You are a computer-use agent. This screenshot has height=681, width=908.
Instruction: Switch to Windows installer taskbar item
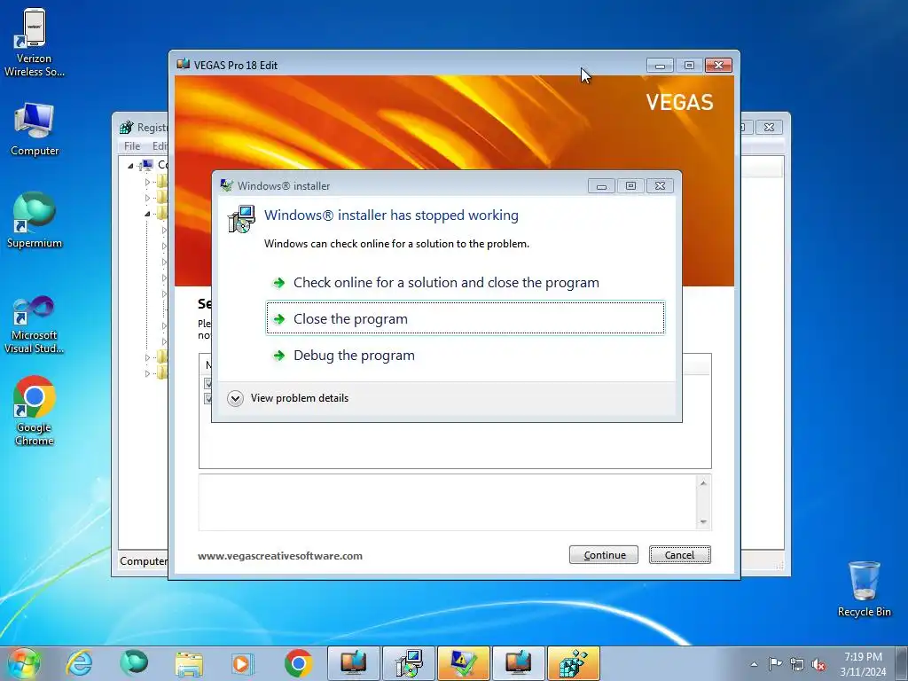point(409,663)
